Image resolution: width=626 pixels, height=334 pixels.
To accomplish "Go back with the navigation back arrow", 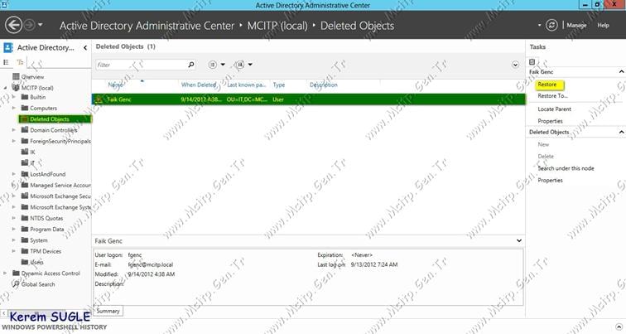I will 13,25.
